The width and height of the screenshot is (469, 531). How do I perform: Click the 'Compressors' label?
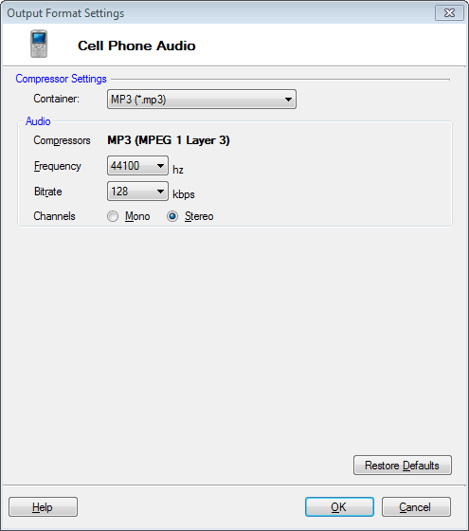[62, 140]
